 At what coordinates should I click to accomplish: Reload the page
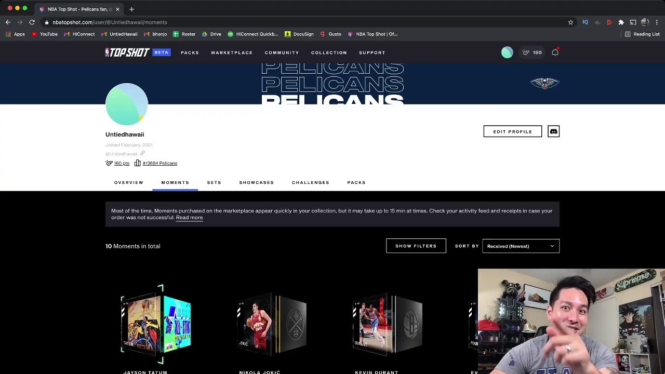tap(32, 22)
